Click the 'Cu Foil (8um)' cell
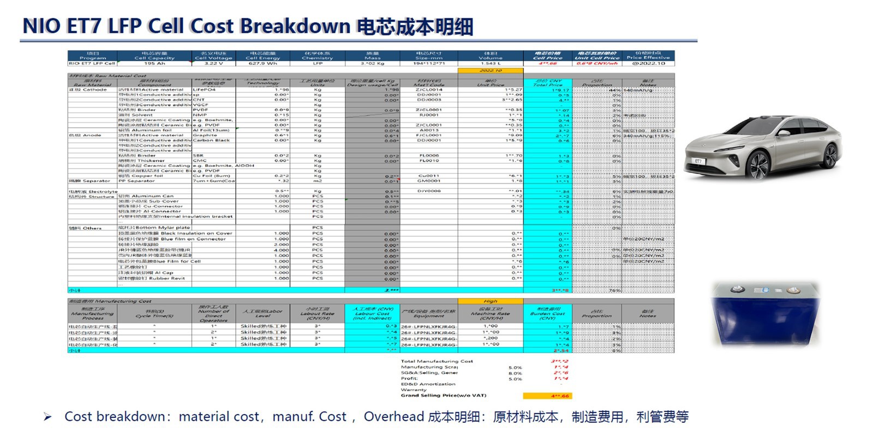873x448 pixels. (x=213, y=176)
